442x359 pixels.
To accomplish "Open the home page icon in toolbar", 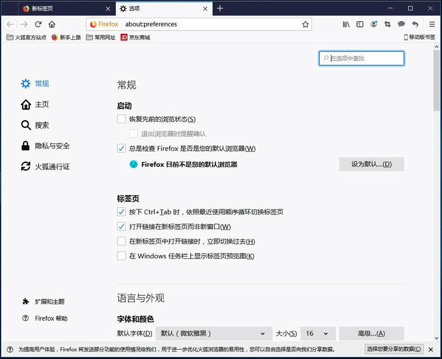I will pyautogui.click(x=52, y=24).
